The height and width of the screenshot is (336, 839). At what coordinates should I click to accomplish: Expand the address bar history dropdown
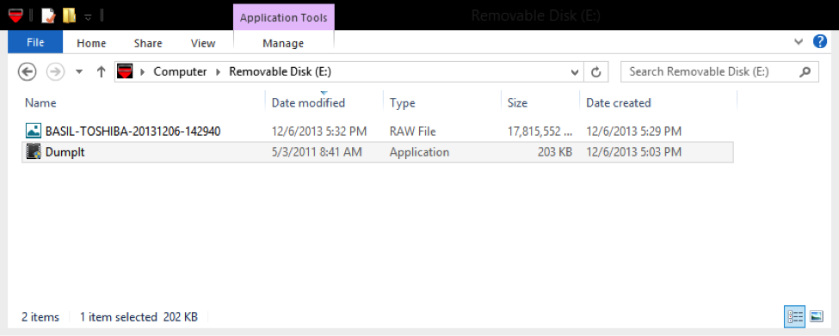coord(575,71)
